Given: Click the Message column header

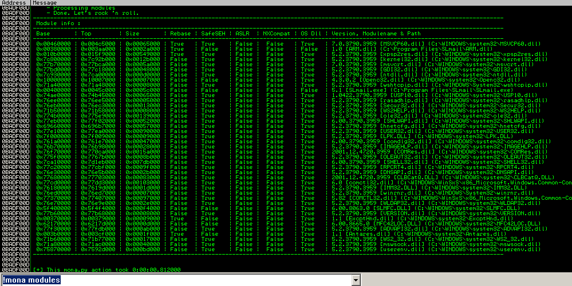Looking at the screenshot, I should (301, 2).
